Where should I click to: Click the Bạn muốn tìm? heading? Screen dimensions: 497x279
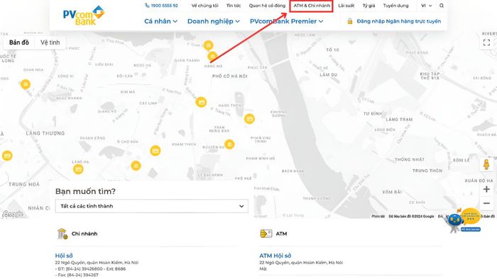point(86,191)
